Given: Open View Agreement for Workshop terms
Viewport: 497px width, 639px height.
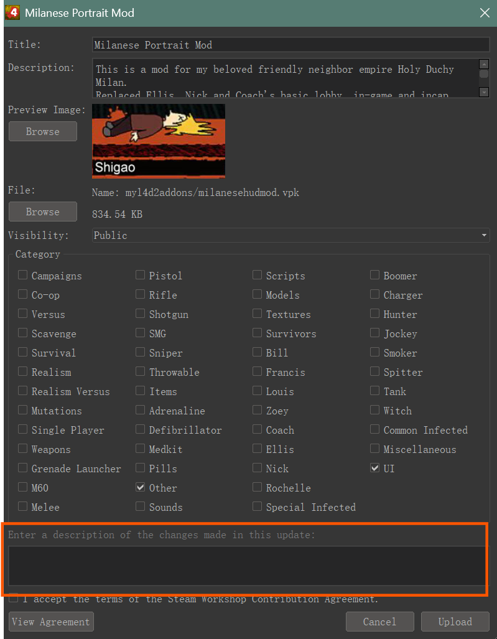Looking at the screenshot, I should pos(51,622).
